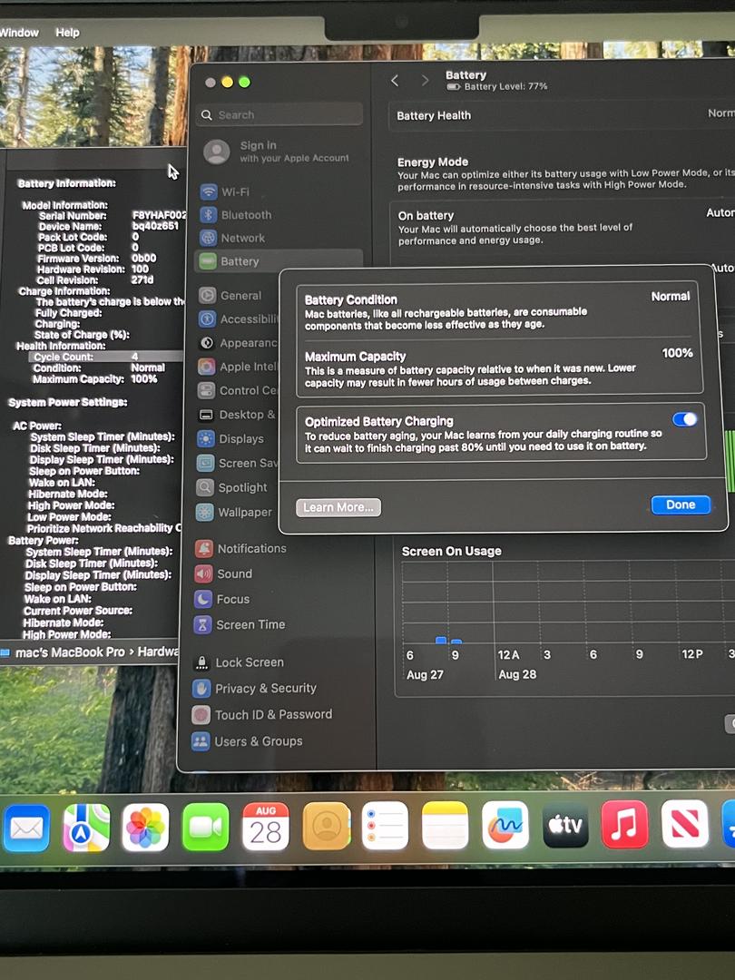Launch Music from the Dock
735x980 pixels.
[x=624, y=824]
